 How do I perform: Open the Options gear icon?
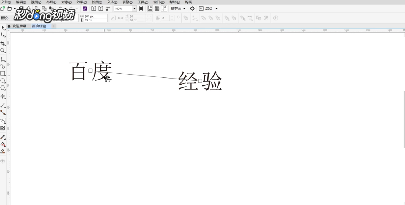[192, 8]
